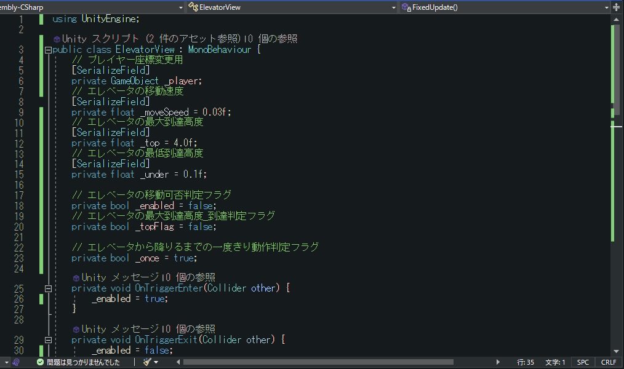Click the green no-issues checkmark icon
The image size is (624, 369).
click(x=40, y=362)
